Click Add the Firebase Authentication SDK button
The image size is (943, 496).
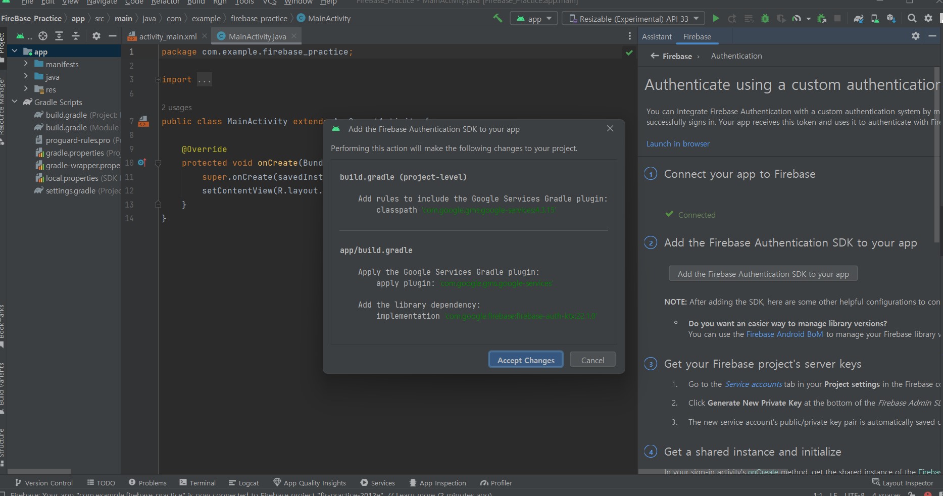(x=763, y=274)
